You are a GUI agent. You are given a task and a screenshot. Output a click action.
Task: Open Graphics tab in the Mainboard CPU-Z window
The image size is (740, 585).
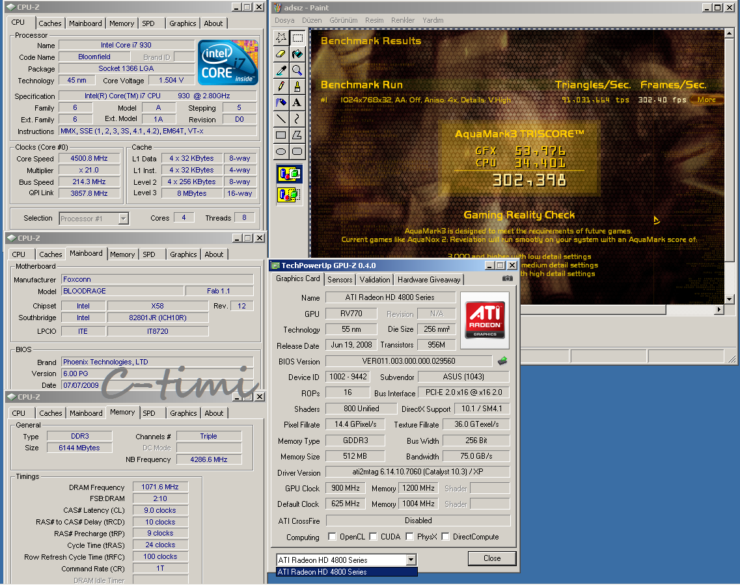[184, 254]
